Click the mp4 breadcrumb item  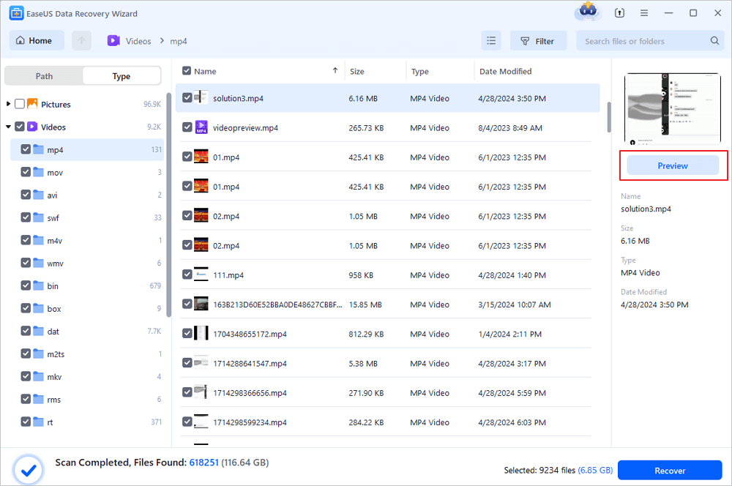click(179, 41)
